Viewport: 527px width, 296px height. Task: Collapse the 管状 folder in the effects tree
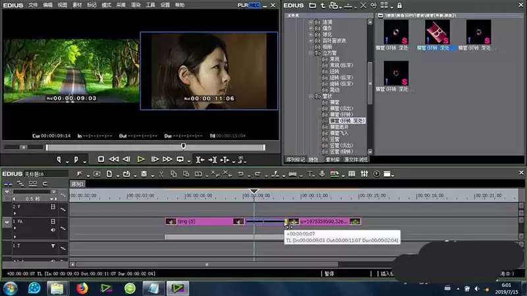tap(311, 96)
